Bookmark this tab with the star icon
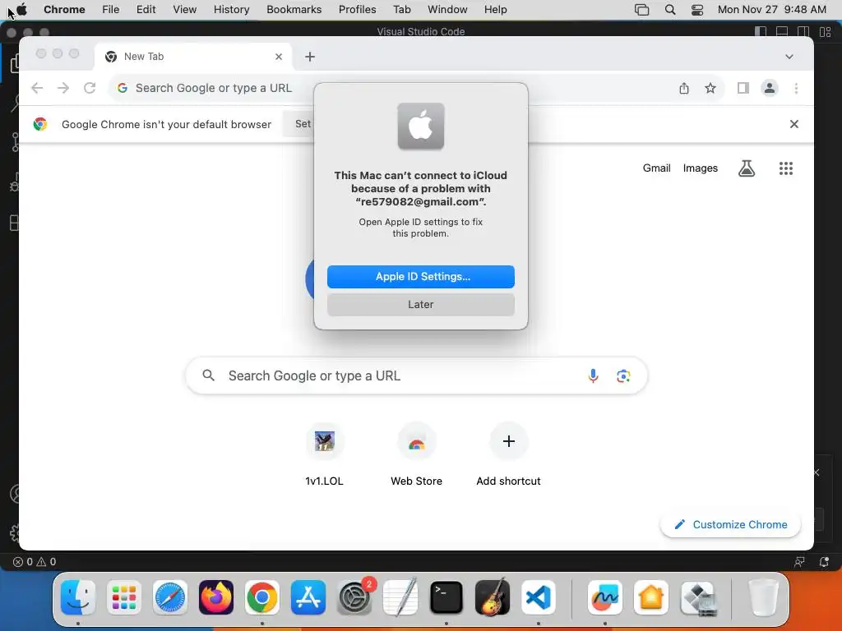Viewport: 842px width, 631px height. click(x=710, y=88)
